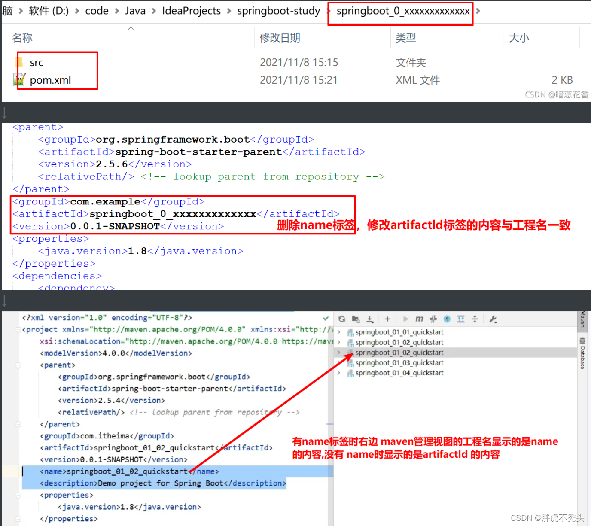Sort by 修改日期 column header
The height and width of the screenshot is (526, 591).
tap(280, 38)
